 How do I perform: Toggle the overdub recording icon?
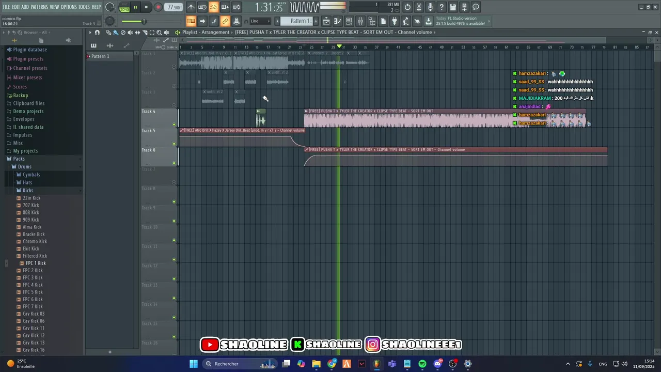click(225, 7)
